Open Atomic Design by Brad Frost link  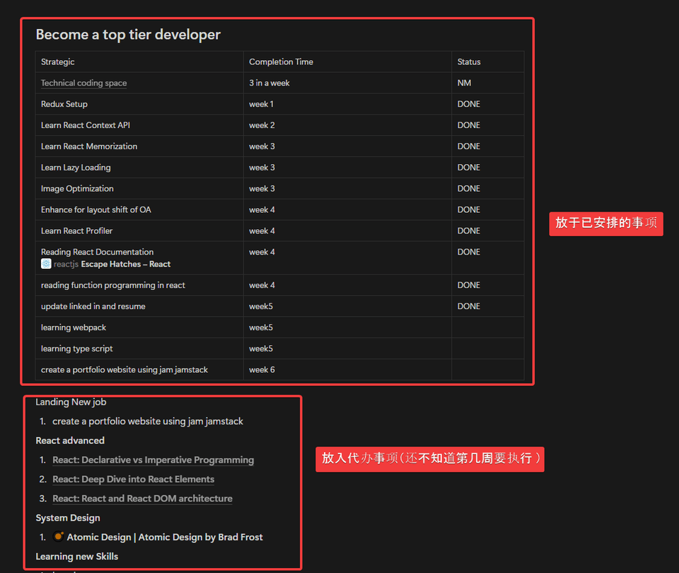165,537
